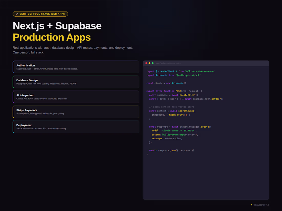The width and height of the screenshot is (282, 211).
Task: Click the rocket icon in service badge
Action: click(17, 14)
